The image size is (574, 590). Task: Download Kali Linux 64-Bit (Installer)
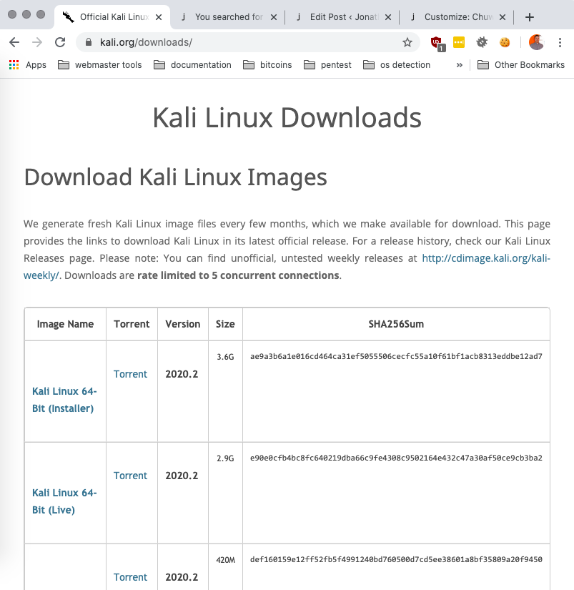64,400
